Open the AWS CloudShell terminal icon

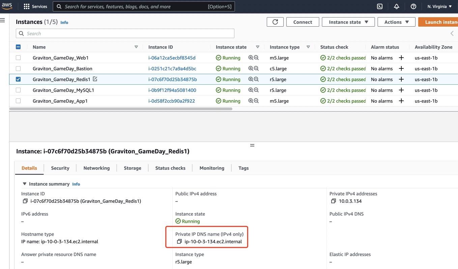click(379, 6)
